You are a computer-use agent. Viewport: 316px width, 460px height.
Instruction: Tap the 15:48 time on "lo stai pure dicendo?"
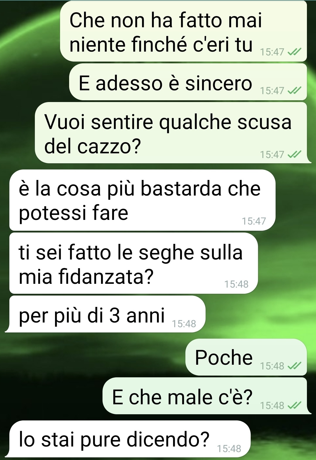click(229, 449)
